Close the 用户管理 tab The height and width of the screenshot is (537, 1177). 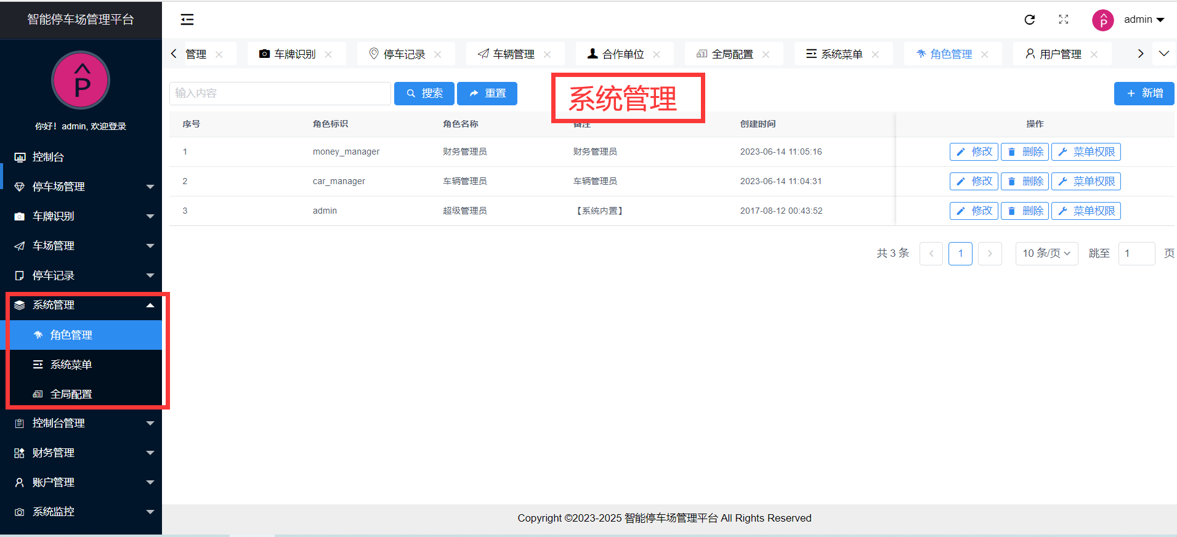tap(1094, 54)
